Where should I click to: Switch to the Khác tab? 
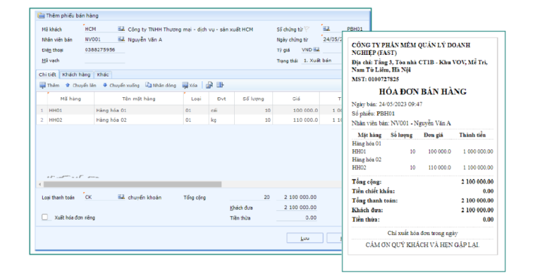(103, 74)
